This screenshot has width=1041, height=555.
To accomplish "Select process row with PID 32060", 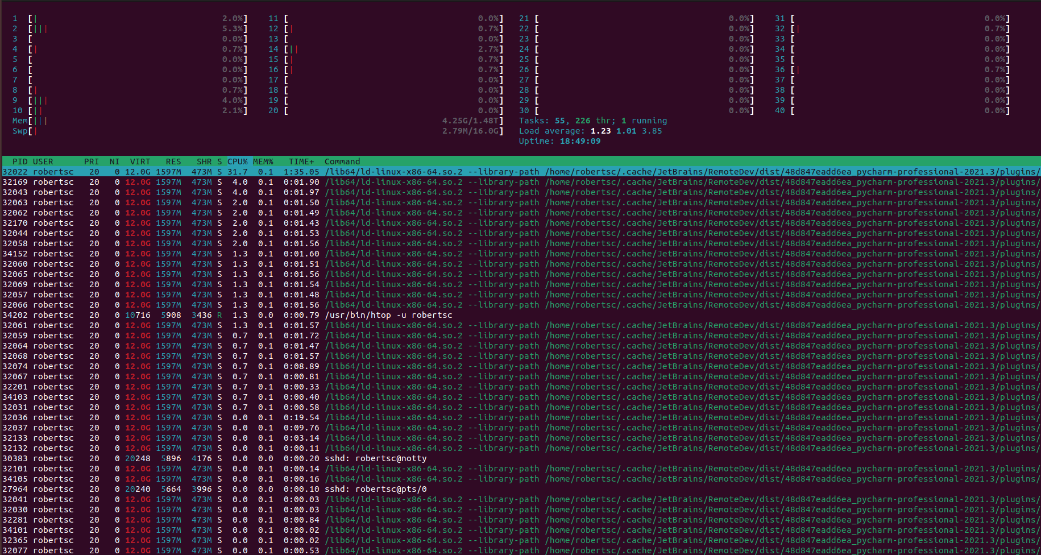I will click(x=521, y=264).
